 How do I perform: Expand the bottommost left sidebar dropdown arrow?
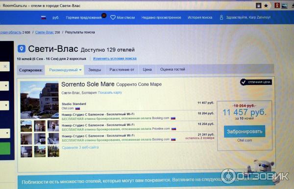pyautogui.click(x=7, y=133)
